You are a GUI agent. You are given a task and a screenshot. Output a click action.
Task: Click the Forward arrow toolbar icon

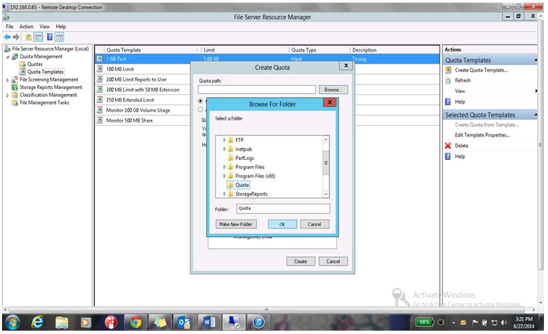[16, 37]
